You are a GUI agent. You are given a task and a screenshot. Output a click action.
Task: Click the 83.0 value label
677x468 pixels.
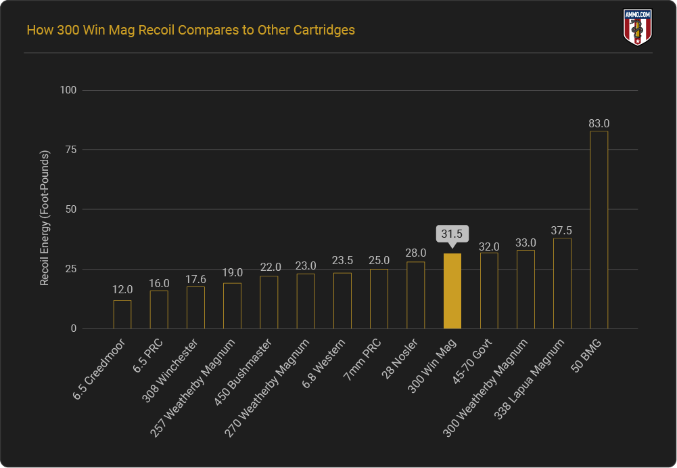click(x=599, y=123)
